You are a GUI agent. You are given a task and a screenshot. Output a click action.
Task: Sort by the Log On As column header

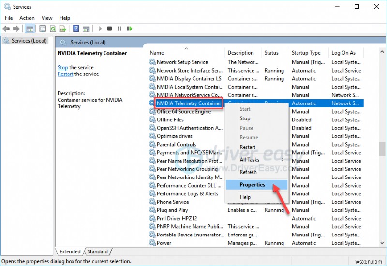point(346,53)
